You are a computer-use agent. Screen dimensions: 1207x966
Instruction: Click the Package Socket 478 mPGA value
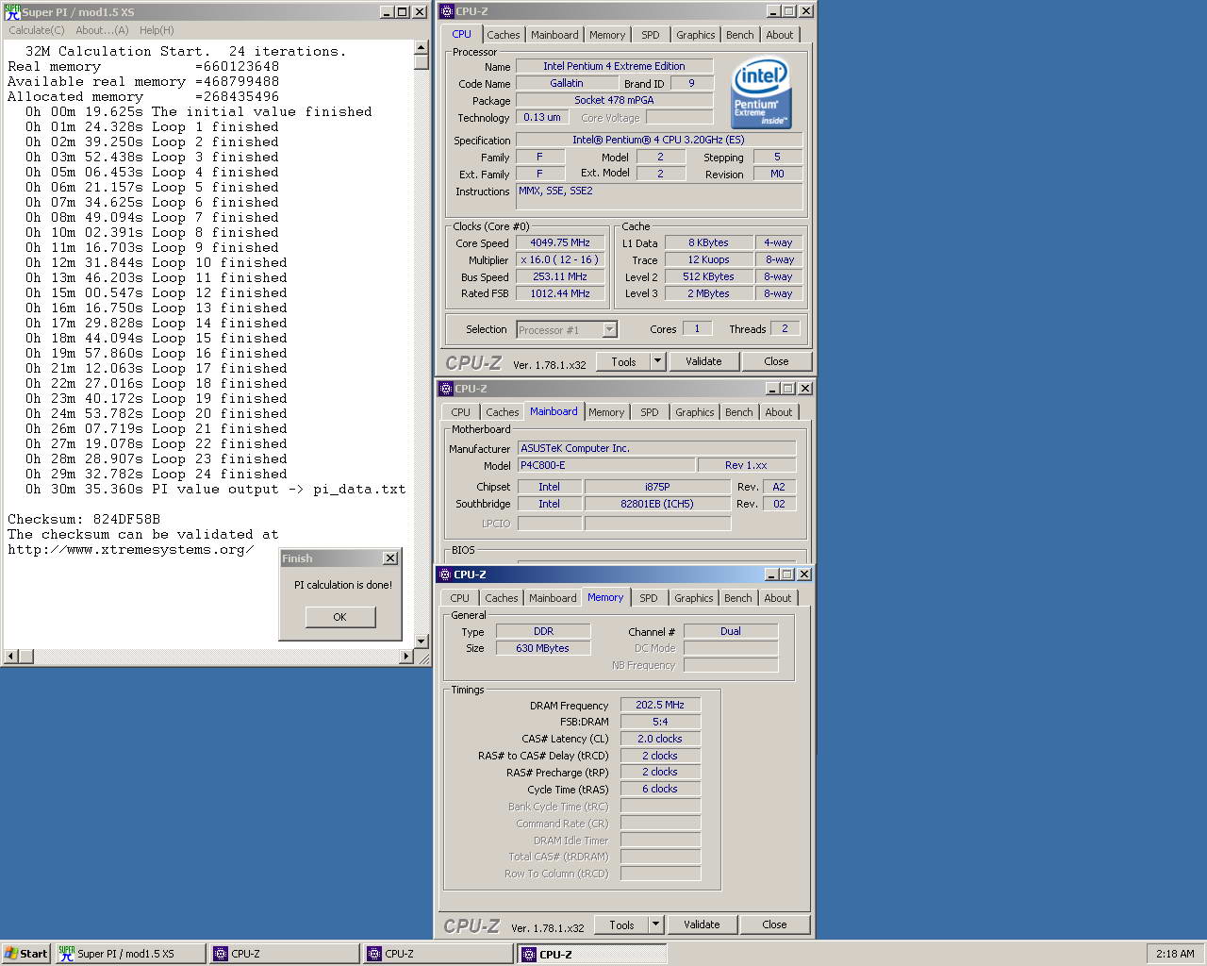tap(614, 100)
